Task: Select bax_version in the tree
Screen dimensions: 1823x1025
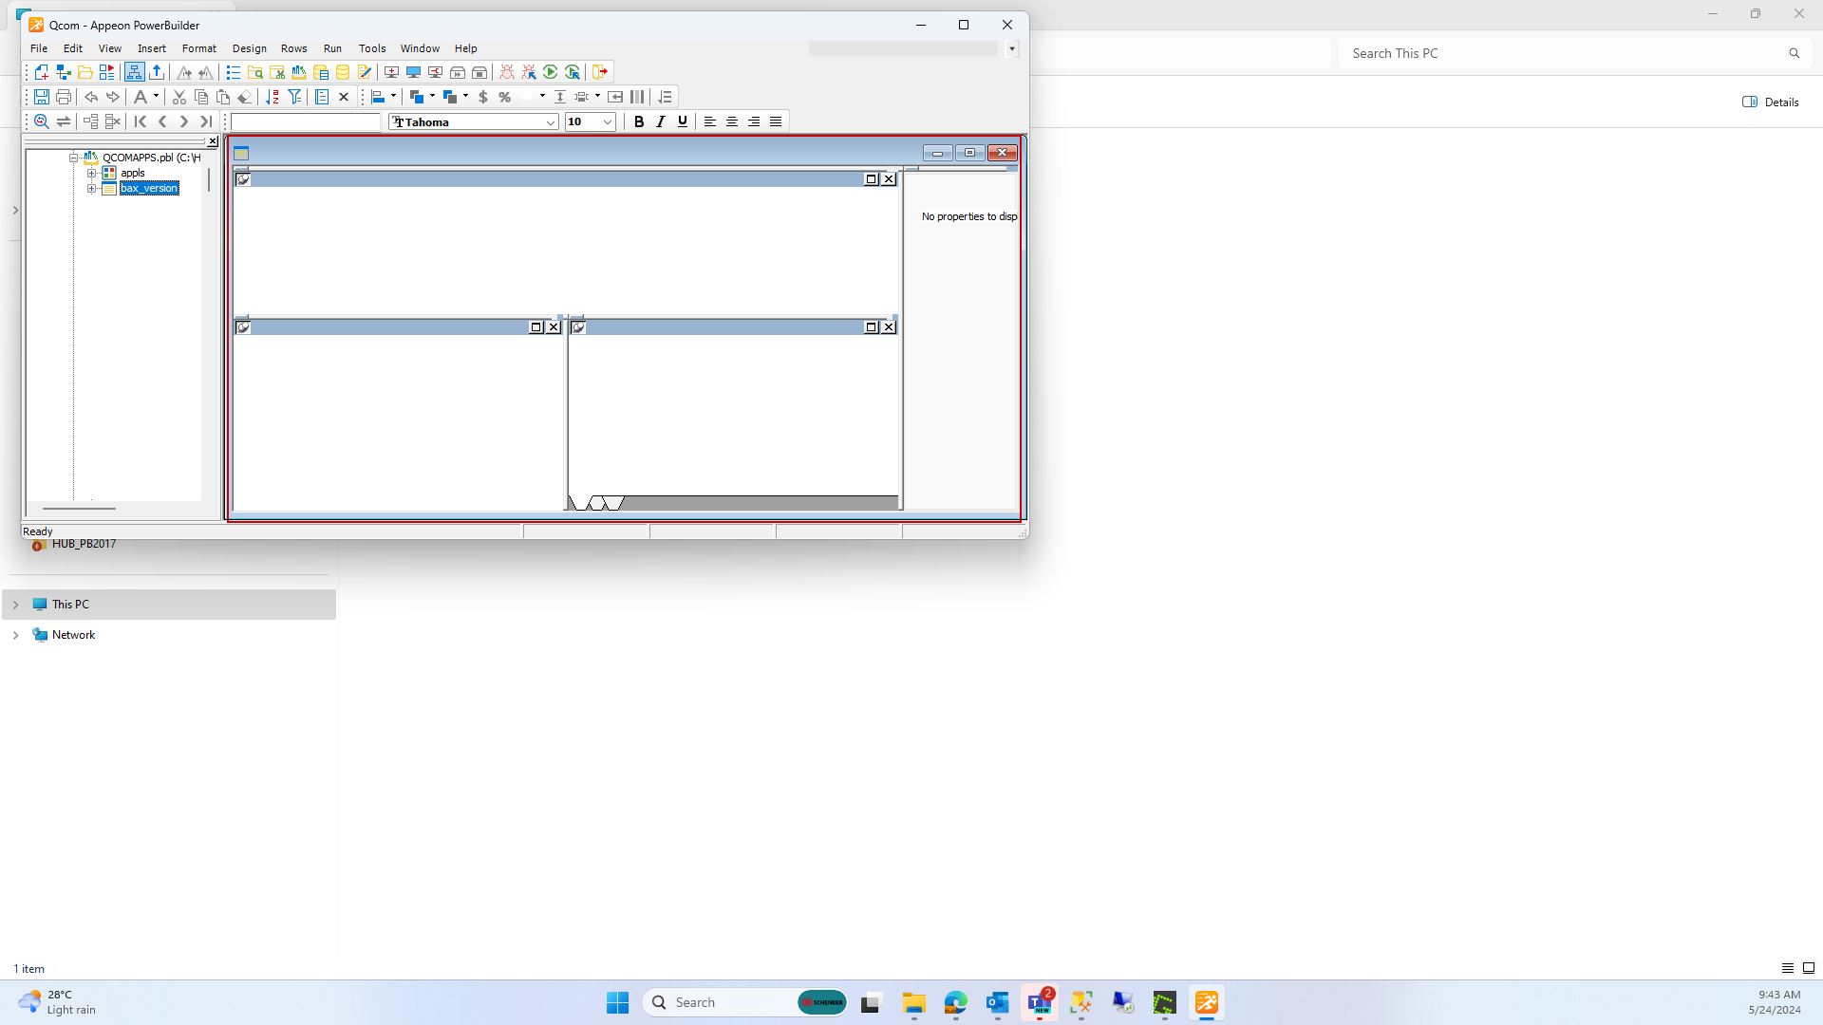Action: [x=149, y=188]
